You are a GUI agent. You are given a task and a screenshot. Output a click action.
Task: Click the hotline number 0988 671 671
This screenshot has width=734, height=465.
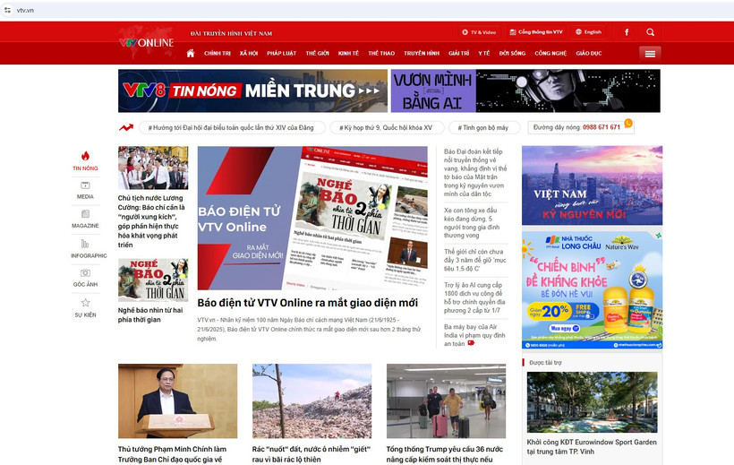point(601,127)
